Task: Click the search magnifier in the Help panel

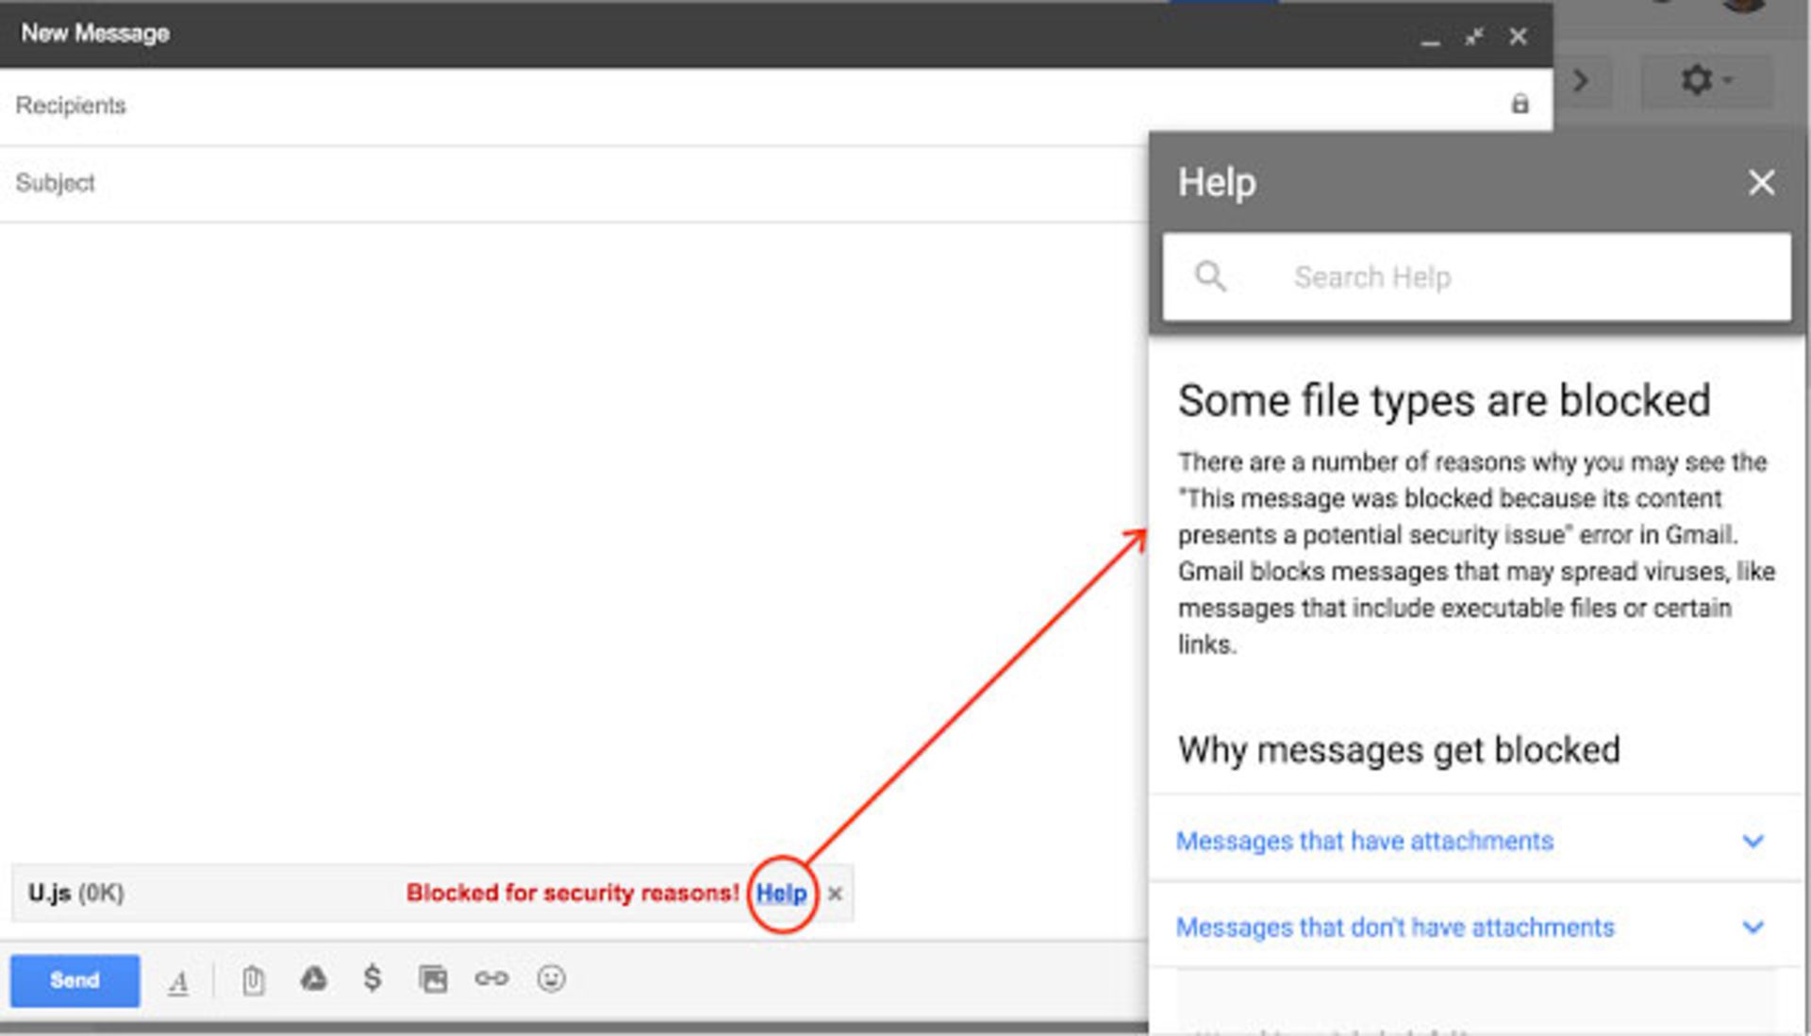Action: tap(1212, 276)
